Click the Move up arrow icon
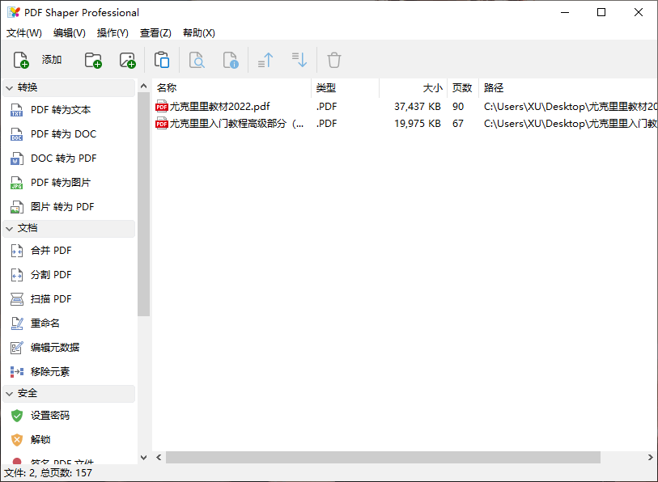 265,60
